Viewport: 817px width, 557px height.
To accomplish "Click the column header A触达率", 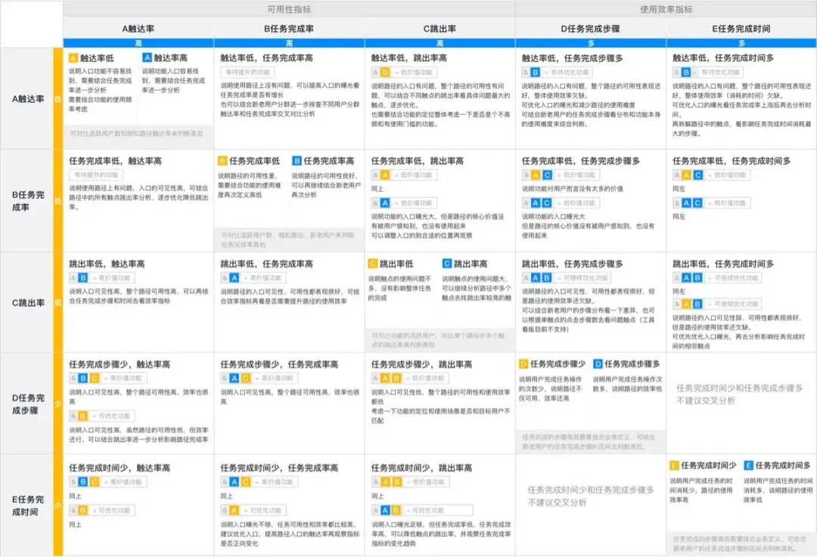I will click(138, 29).
